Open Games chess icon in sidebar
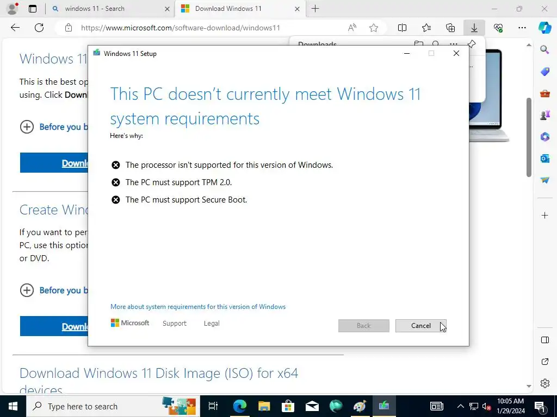This screenshot has width=557, height=417. coord(544,115)
